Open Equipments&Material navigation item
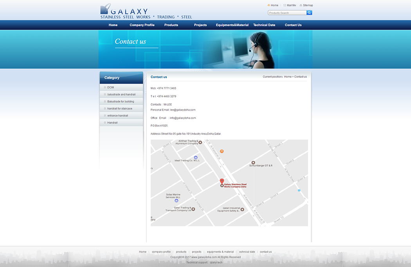This screenshot has width=411, height=267. [x=232, y=25]
